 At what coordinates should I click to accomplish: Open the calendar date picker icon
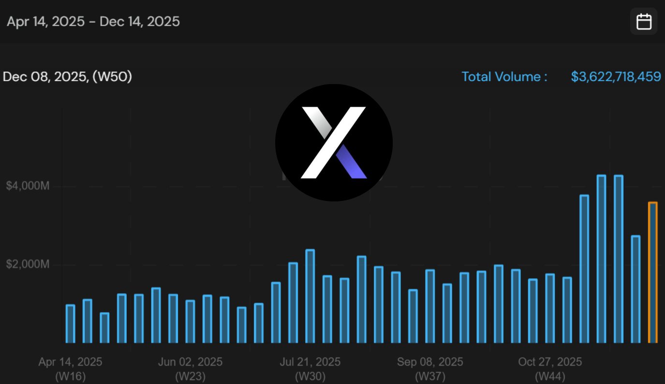click(644, 22)
